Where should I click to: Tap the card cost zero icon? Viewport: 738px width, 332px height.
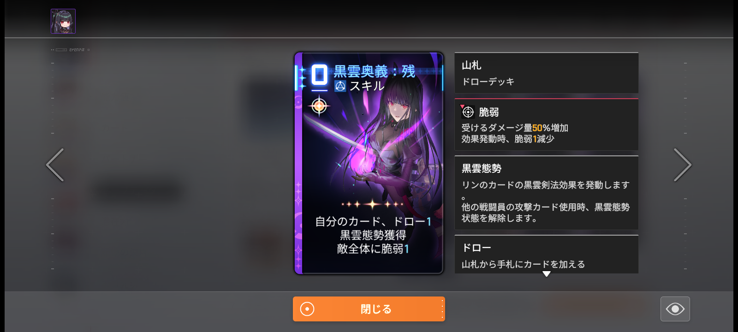(319, 75)
